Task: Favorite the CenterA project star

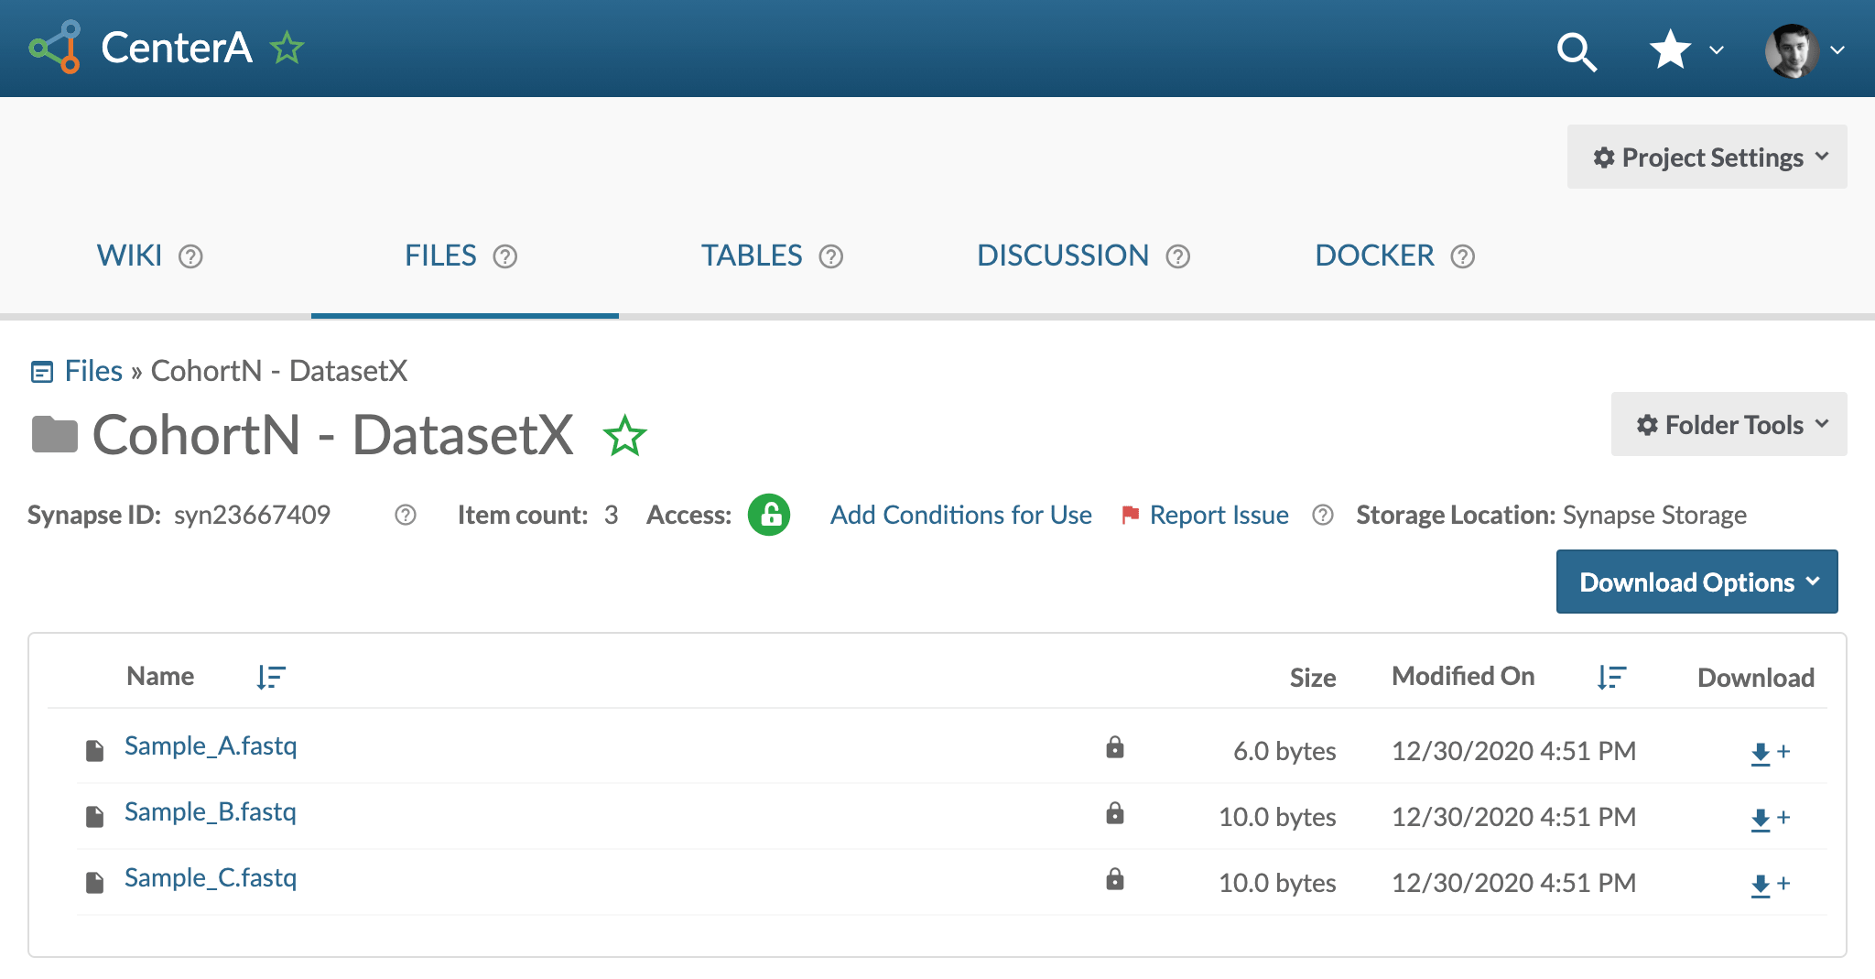Action: click(287, 48)
